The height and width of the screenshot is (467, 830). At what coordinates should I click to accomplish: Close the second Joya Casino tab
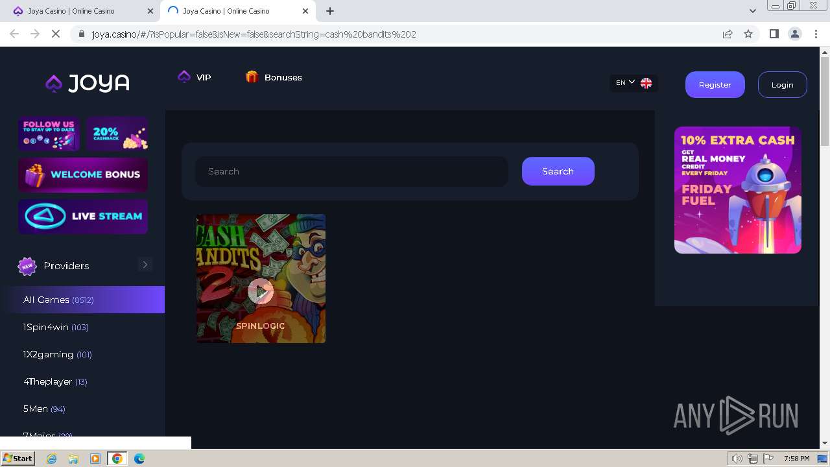305,11
